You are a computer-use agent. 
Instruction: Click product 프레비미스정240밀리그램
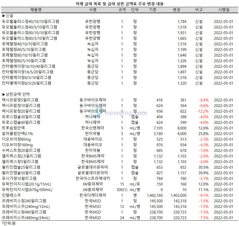[24, 201]
